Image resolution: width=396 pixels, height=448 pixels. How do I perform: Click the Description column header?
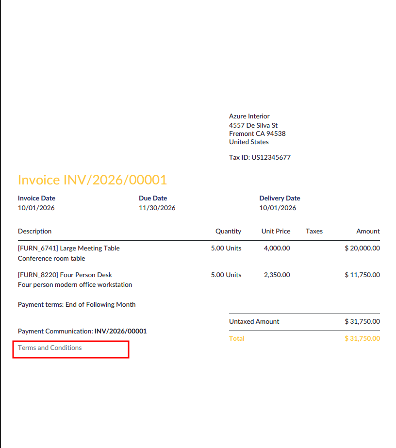[x=34, y=231]
